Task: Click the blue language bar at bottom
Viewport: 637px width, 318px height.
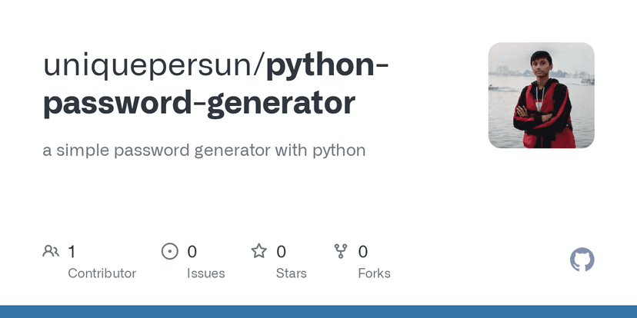Action: coord(318,312)
